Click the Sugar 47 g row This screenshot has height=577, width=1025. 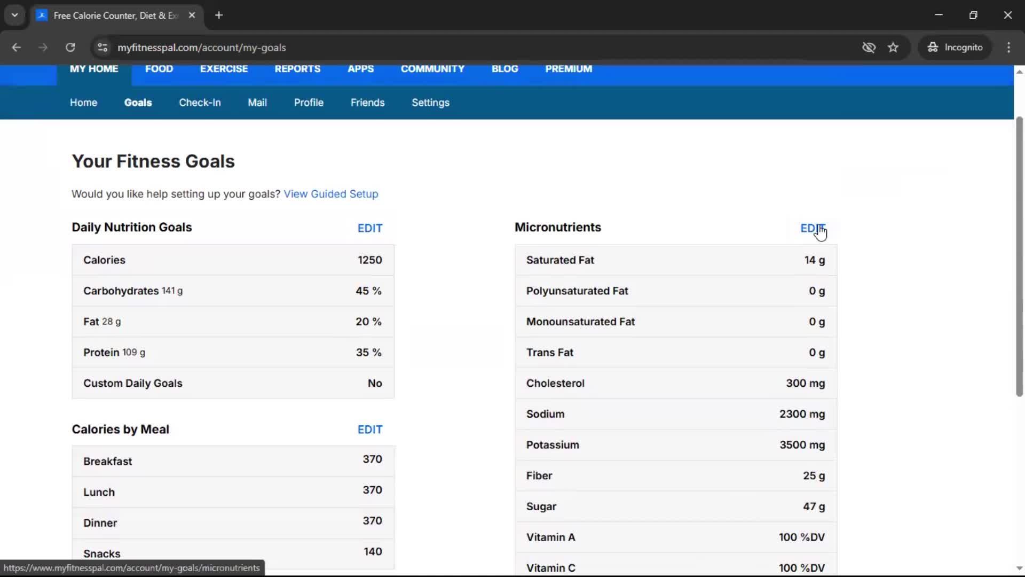click(x=676, y=506)
